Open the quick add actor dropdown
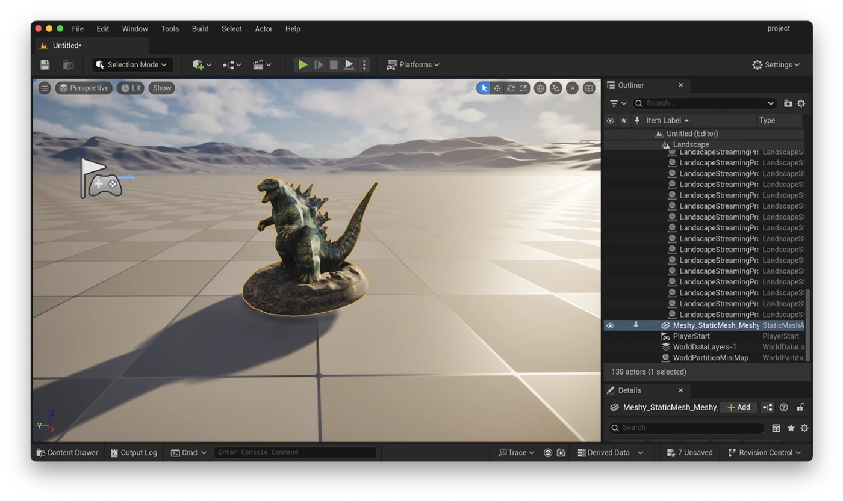The width and height of the screenshot is (843, 501). tap(202, 64)
